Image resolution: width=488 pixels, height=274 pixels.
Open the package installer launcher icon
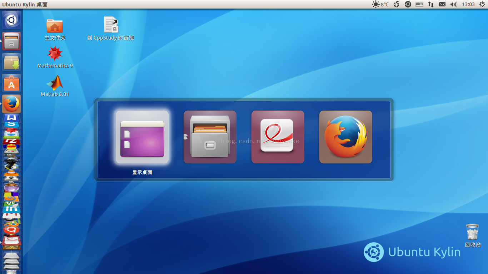point(11,62)
